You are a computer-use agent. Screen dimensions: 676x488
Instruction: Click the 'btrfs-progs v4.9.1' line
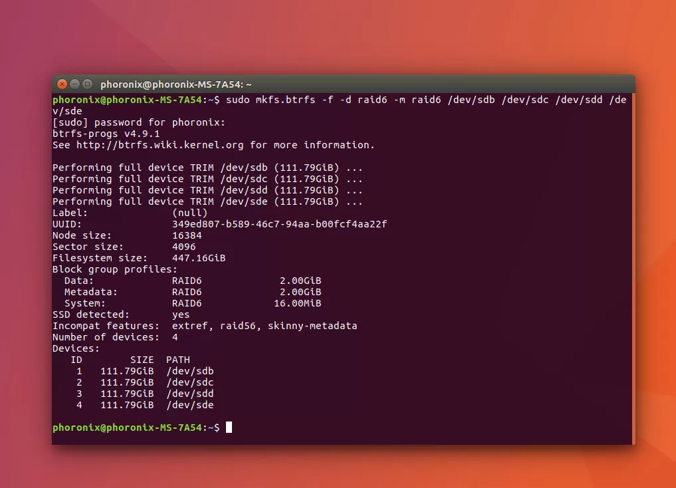pyautogui.click(x=106, y=134)
